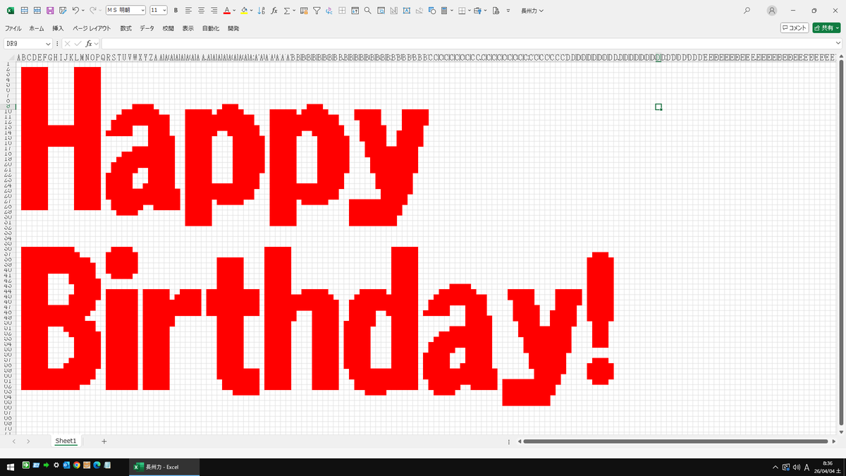The width and height of the screenshot is (846, 476).
Task: Open the 自動化 tab
Action: pyautogui.click(x=211, y=28)
